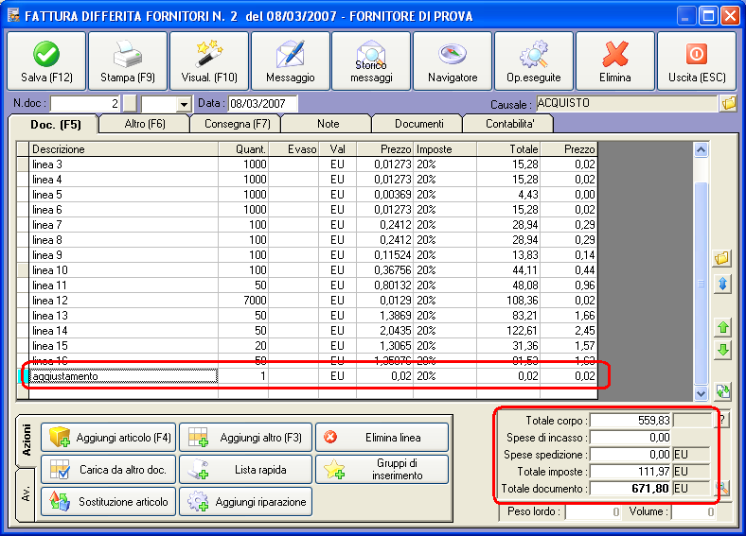Click the grid vertical scrollbar thumb
The width and height of the screenshot is (746, 536).
pos(701,284)
